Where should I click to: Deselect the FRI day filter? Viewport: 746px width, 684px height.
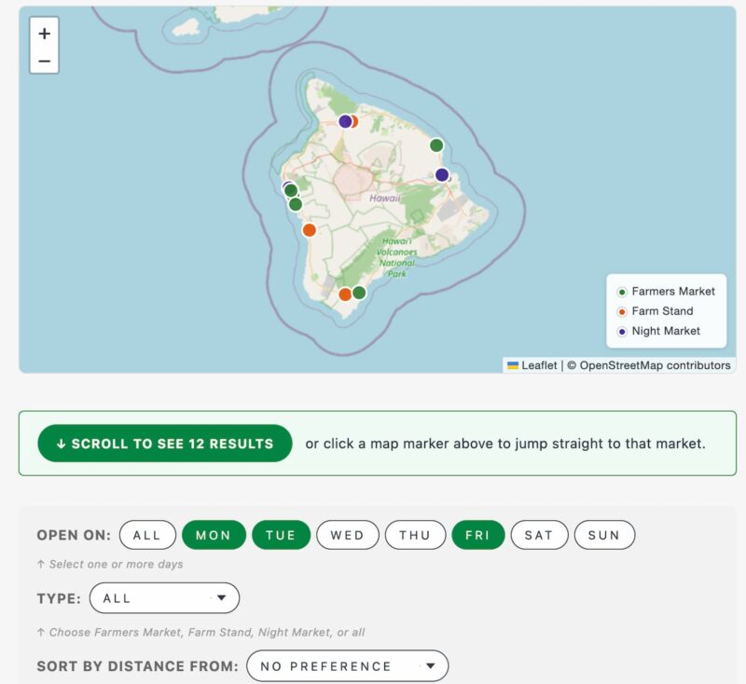(x=478, y=535)
